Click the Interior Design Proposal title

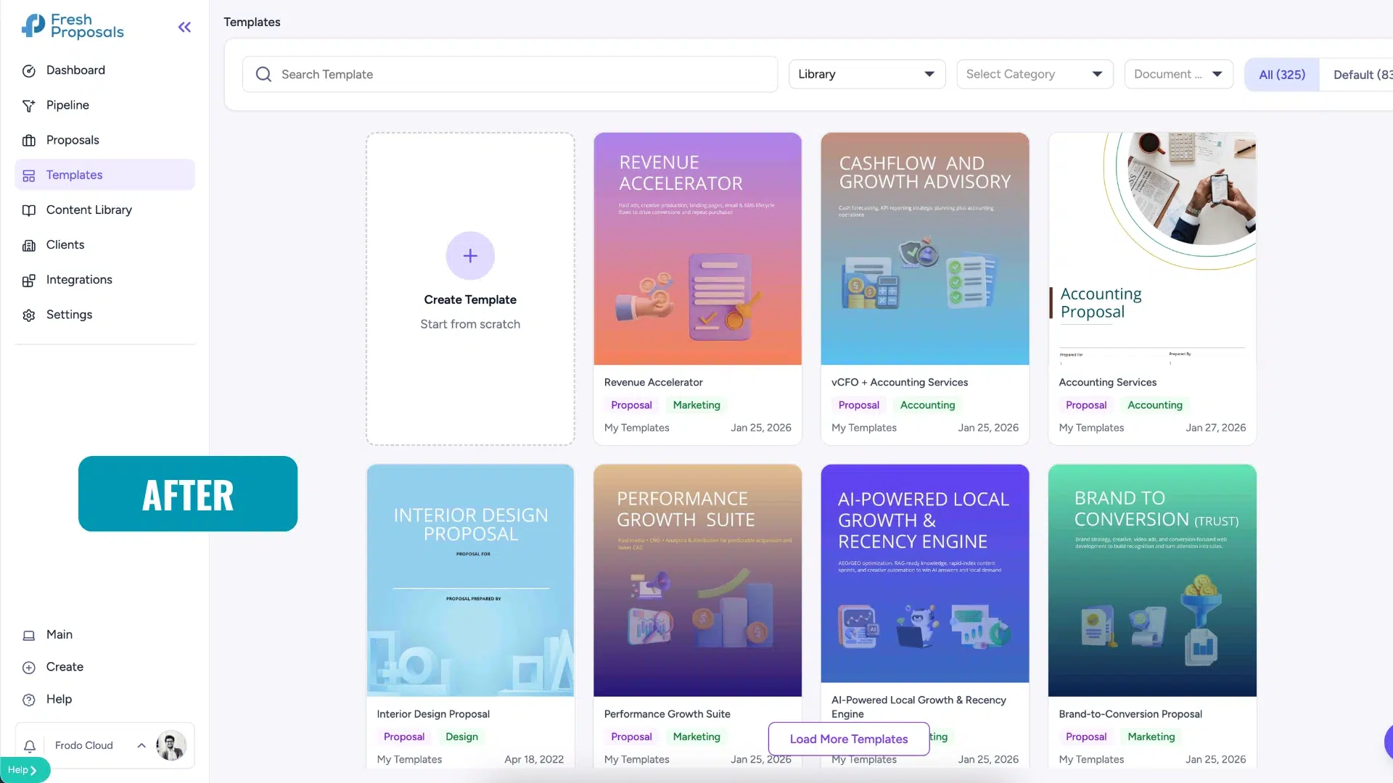click(433, 714)
